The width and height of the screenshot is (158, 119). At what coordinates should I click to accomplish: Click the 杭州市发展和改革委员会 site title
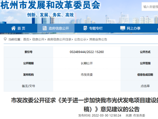(50, 5)
